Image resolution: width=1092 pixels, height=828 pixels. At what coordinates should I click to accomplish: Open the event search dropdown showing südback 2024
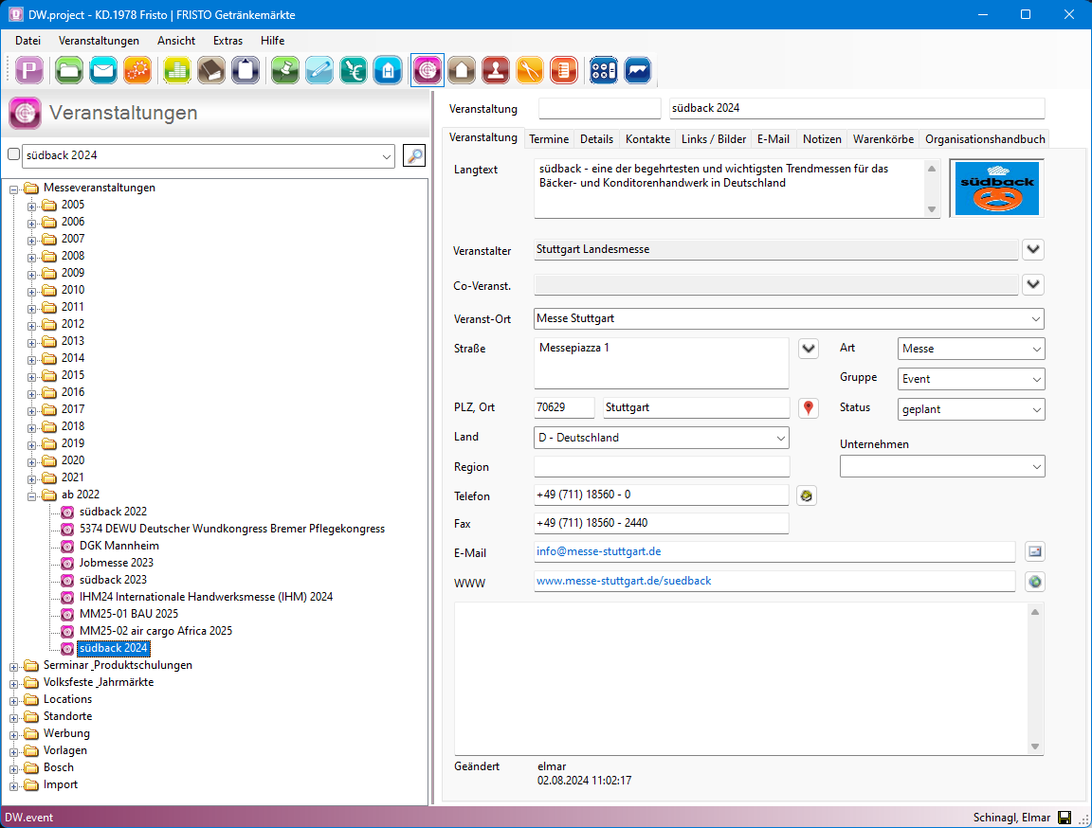[x=387, y=156]
